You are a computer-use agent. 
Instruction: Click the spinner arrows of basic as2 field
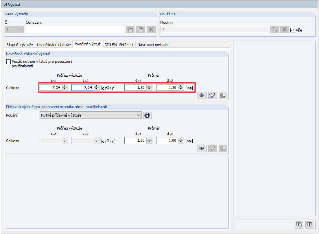pyautogui.click(x=97, y=87)
